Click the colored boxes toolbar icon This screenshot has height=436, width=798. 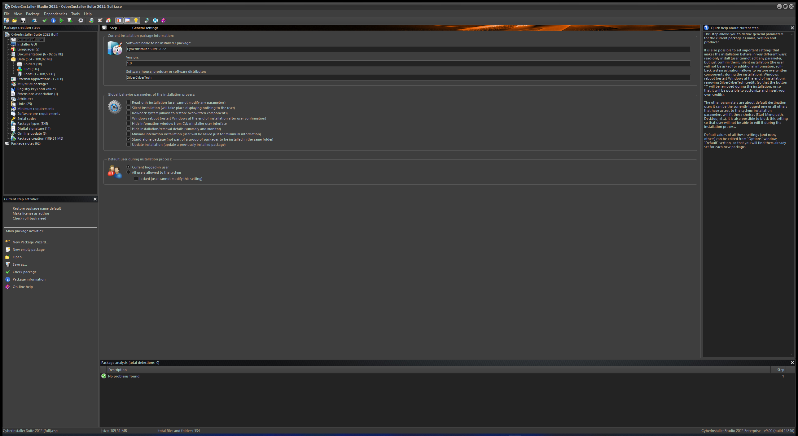[x=108, y=20]
